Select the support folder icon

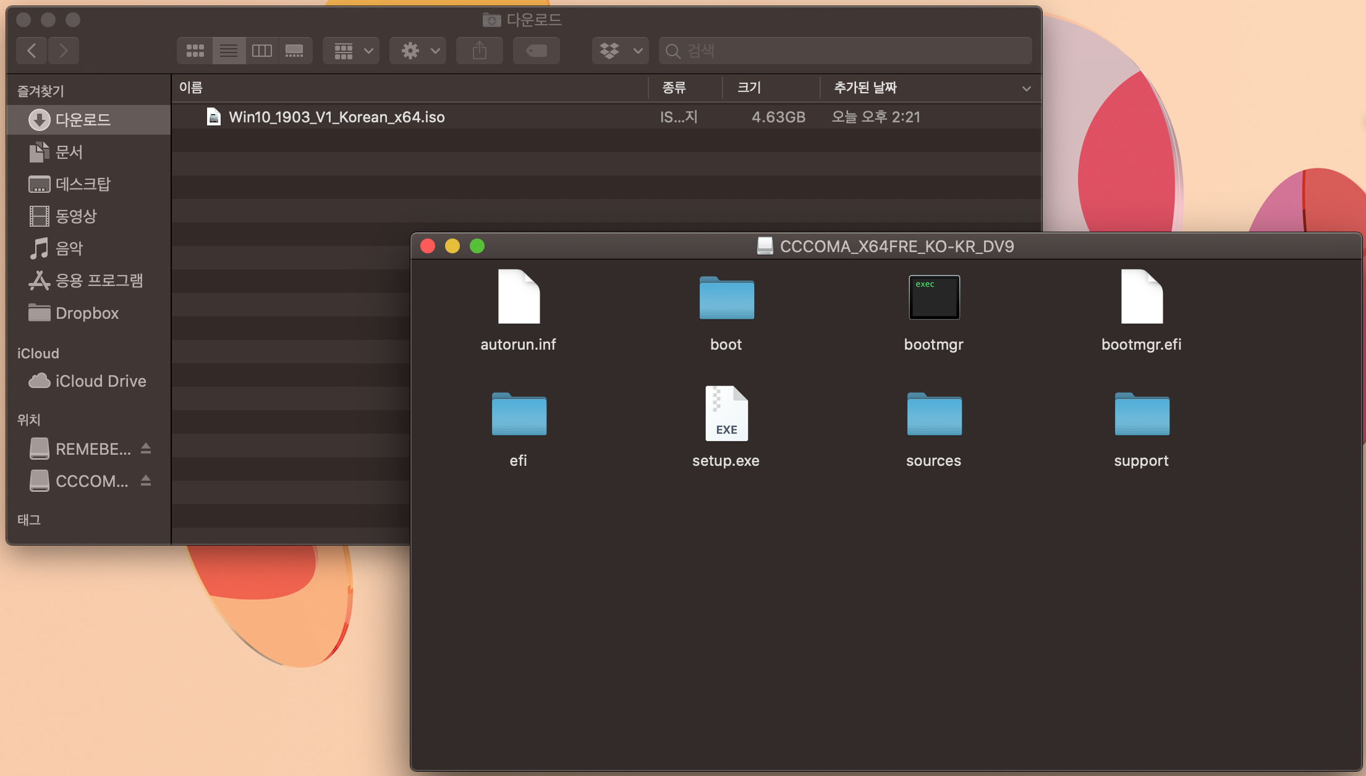pyautogui.click(x=1142, y=414)
